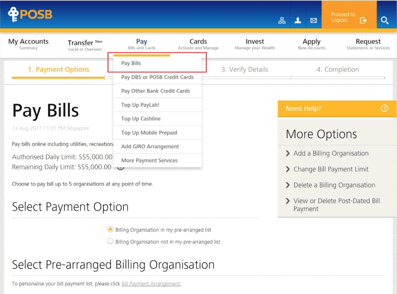
Task: Click the Need Help question mark icon
Action: click(x=384, y=108)
